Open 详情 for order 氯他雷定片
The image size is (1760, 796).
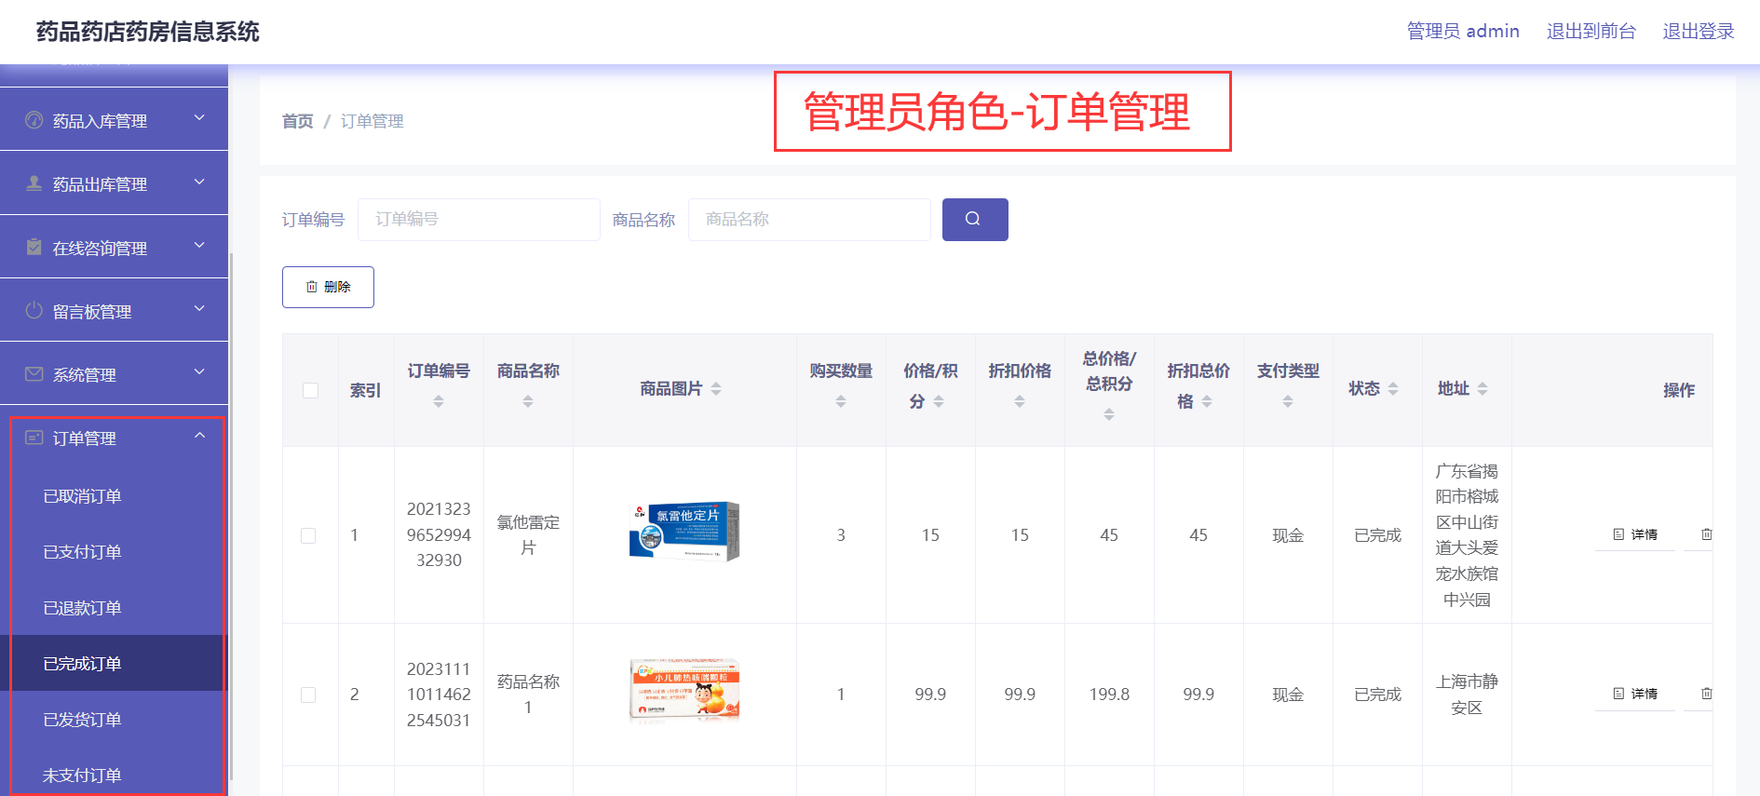[1635, 534]
